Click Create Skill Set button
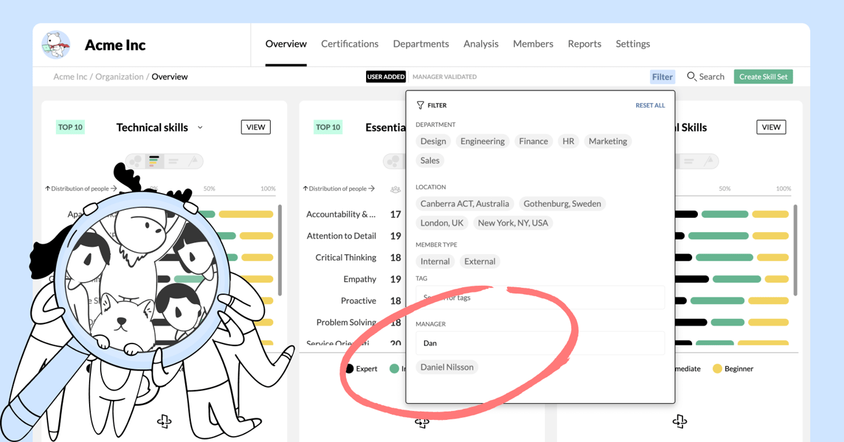Screen dimensions: 844x442 tap(763, 76)
